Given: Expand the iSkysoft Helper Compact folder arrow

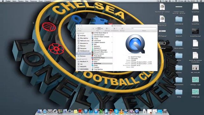Looking at the screenshot, I should coord(112,37).
